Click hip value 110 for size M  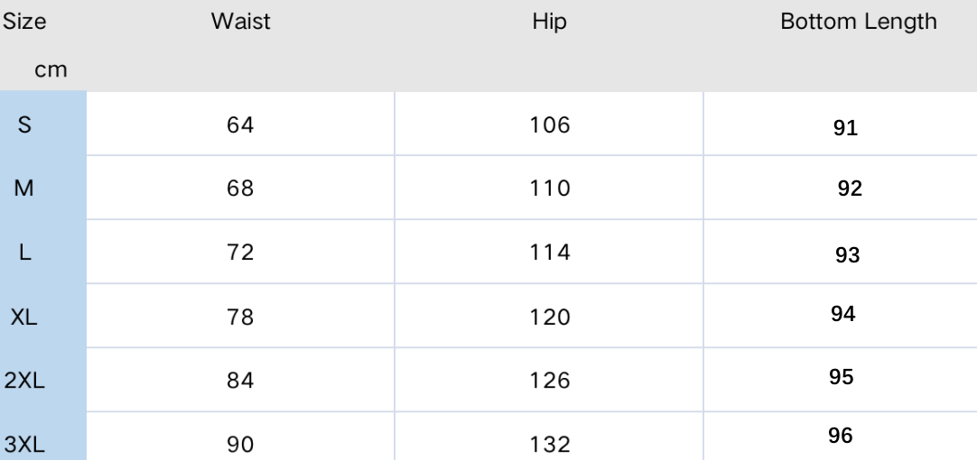(550, 188)
